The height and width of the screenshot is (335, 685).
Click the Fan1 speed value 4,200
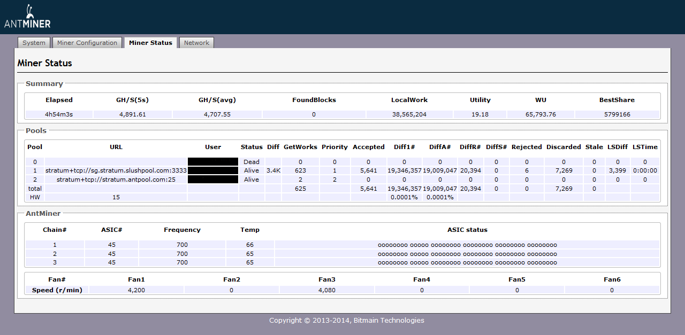(136, 290)
